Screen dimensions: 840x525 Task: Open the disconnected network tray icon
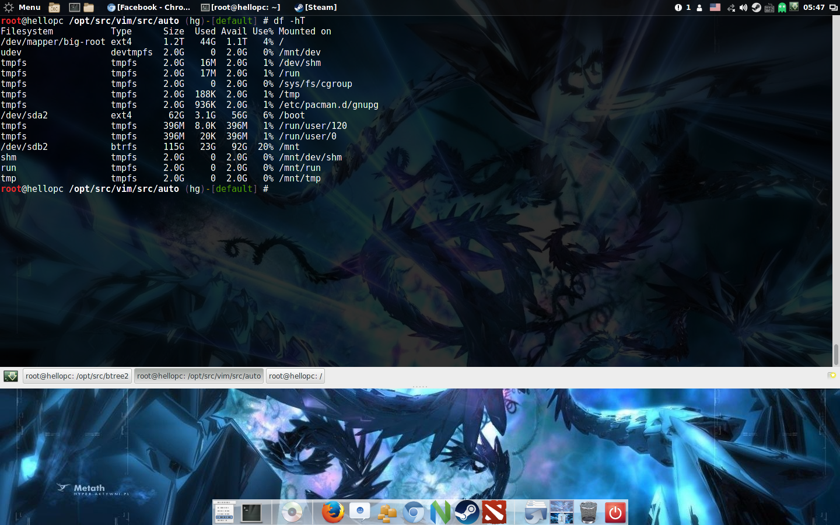[730, 8]
